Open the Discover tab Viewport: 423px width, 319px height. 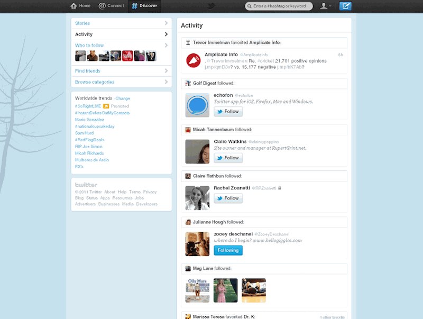pyautogui.click(x=144, y=6)
